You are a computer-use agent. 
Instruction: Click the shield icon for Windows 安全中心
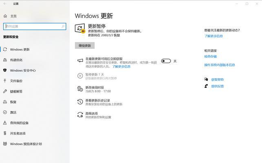pyautogui.click(x=5, y=70)
